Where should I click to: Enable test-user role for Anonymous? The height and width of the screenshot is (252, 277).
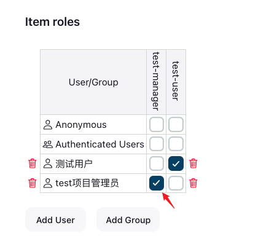[x=176, y=124]
